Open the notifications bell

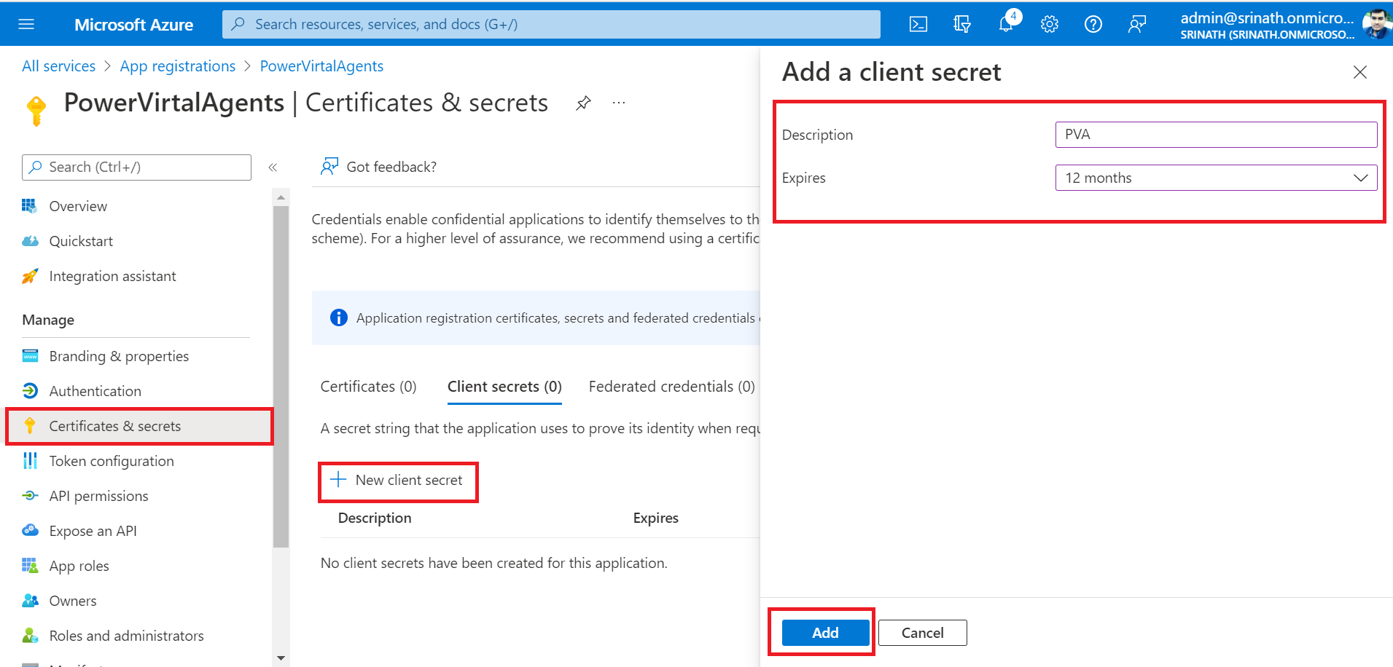point(1006,24)
